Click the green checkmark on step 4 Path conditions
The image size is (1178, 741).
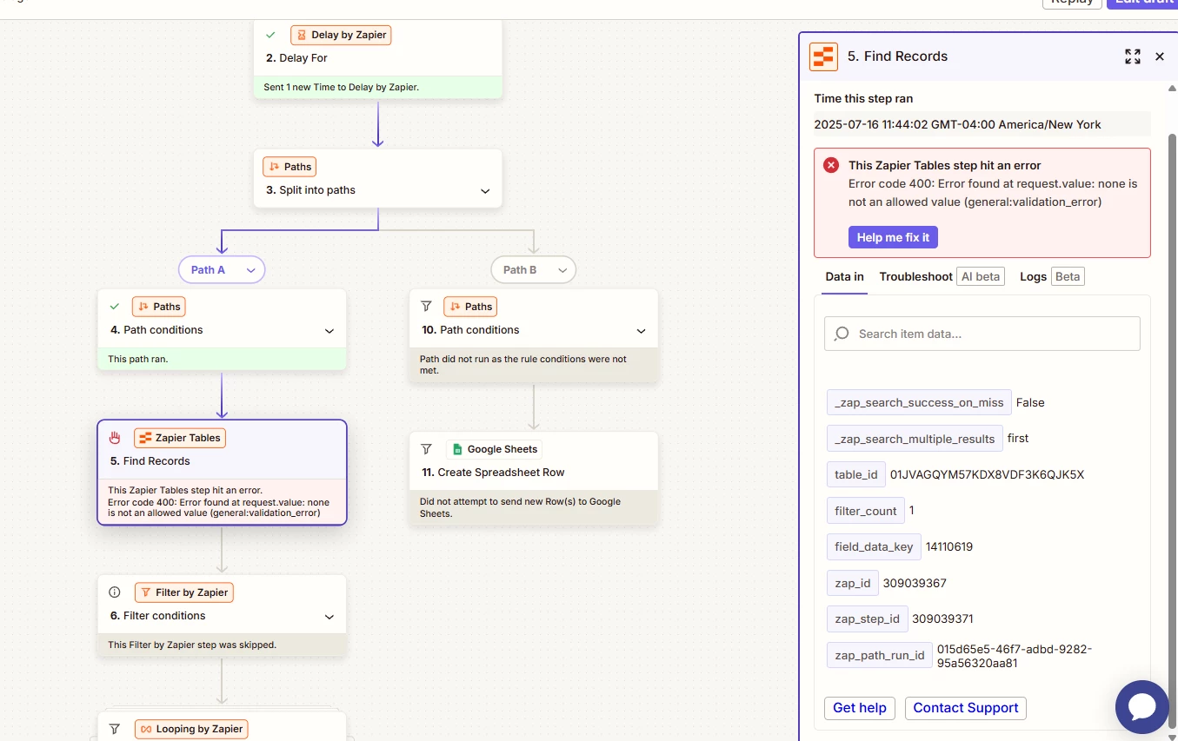(115, 306)
